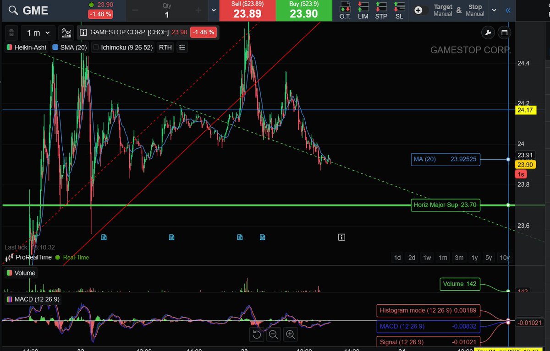The width and height of the screenshot is (550, 351).
Task: Set chart range to 1w
Action: pos(427,258)
